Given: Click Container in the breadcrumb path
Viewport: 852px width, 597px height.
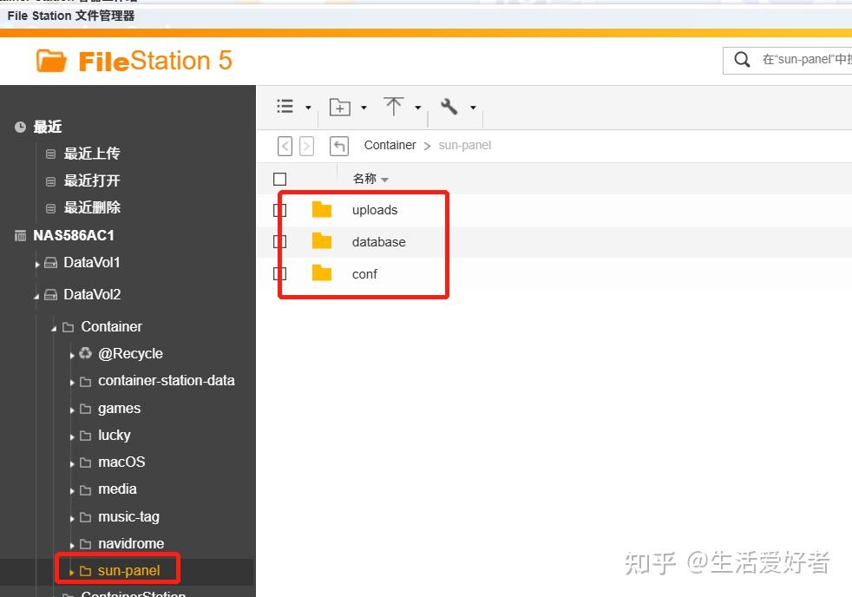Looking at the screenshot, I should point(390,145).
